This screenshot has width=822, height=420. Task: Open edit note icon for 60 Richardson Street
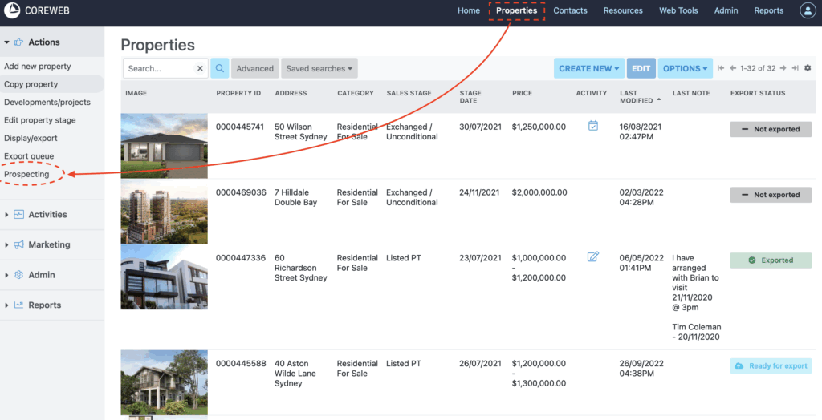click(592, 257)
